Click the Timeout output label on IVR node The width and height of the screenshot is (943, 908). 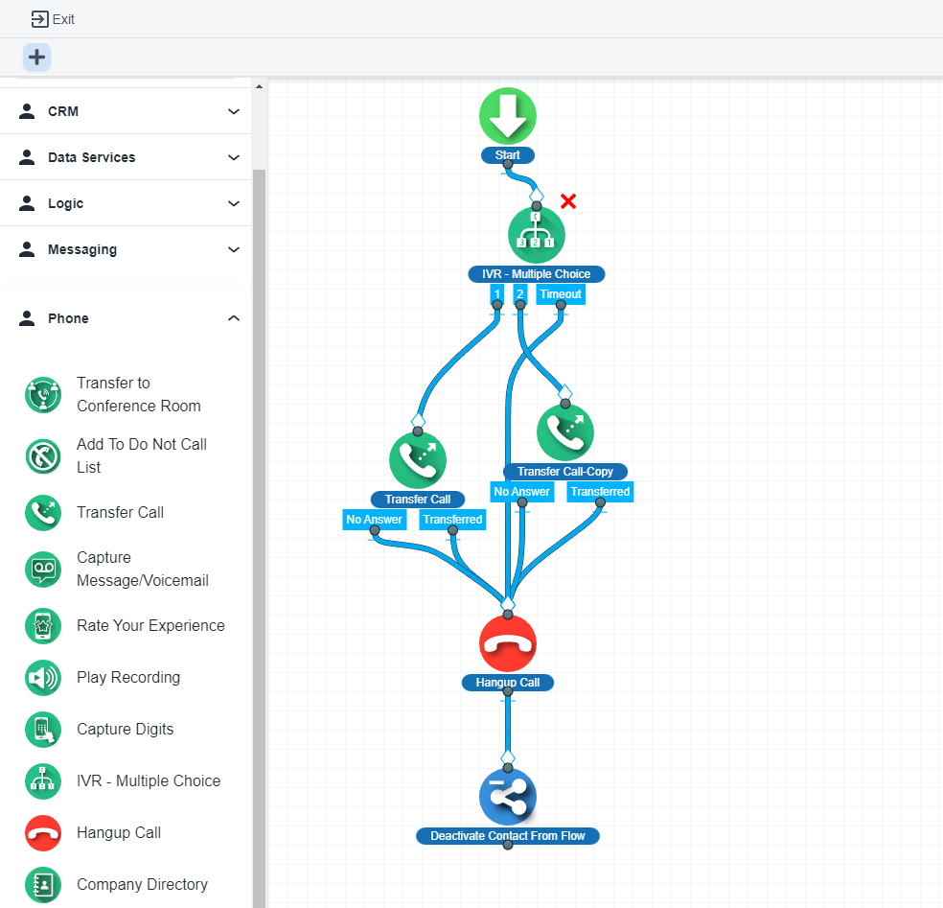pyautogui.click(x=560, y=294)
